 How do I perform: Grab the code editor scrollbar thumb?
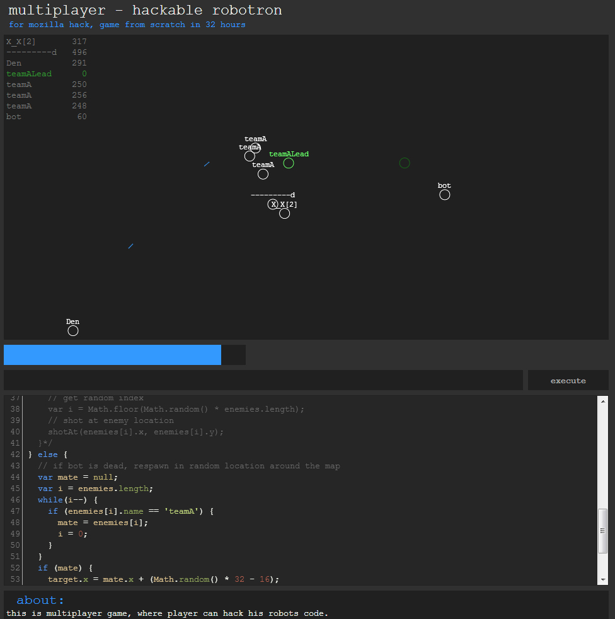tap(602, 531)
